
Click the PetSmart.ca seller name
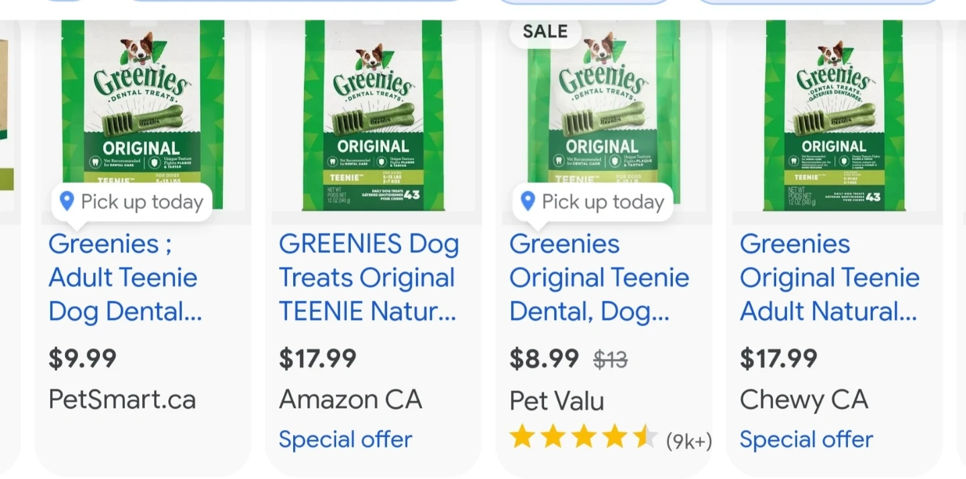coord(122,400)
